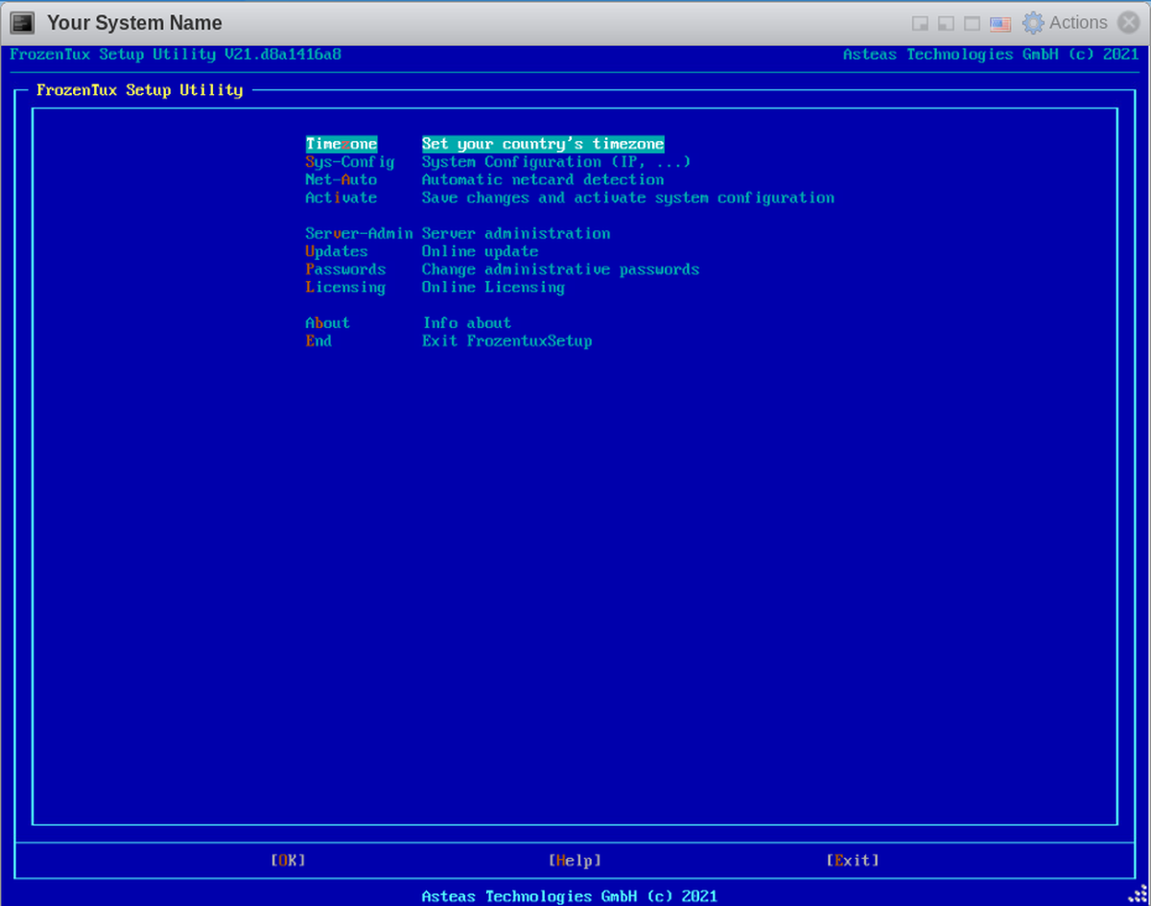Image resolution: width=1151 pixels, height=906 pixels.
Task: Select the Passwords menu entry
Action: [345, 269]
